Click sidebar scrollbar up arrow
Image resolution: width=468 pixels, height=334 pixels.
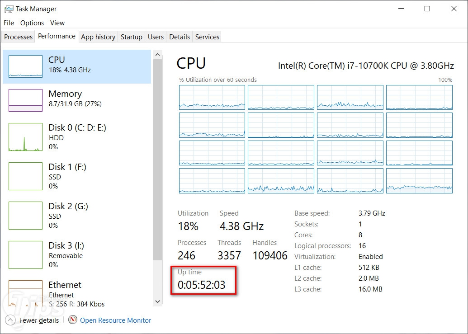[158, 55]
